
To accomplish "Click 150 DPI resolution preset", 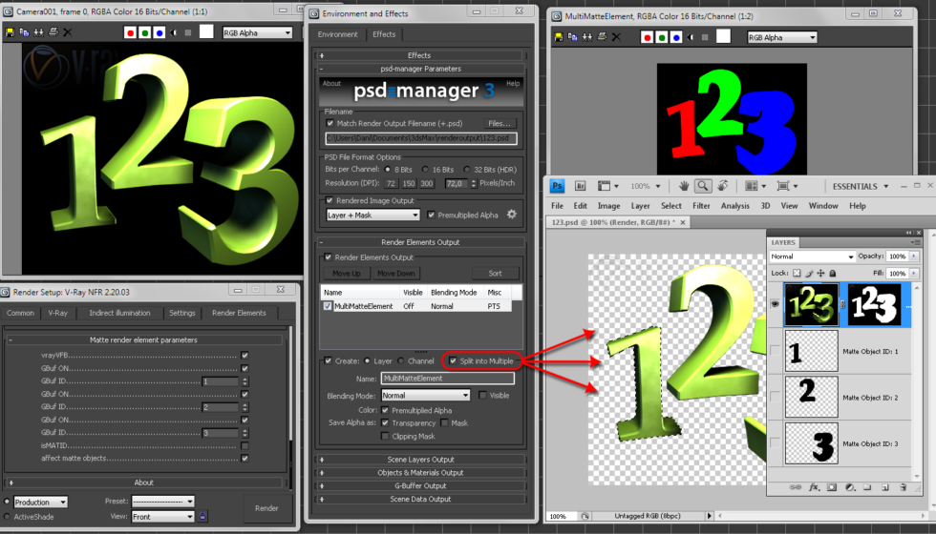I will click(x=409, y=183).
